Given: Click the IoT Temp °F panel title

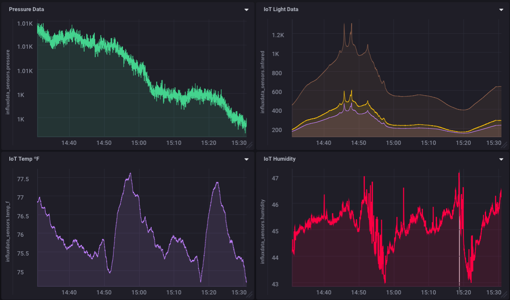Looking at the screenshot, I should coord(24,159).
